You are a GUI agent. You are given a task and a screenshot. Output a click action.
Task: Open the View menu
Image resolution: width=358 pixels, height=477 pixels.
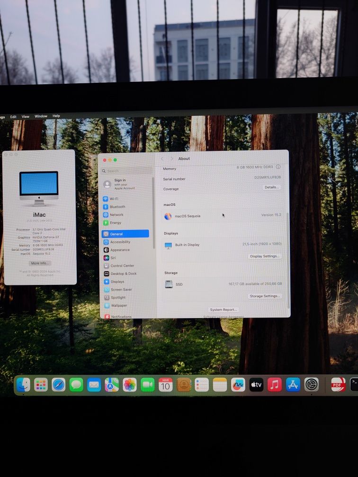25,116
